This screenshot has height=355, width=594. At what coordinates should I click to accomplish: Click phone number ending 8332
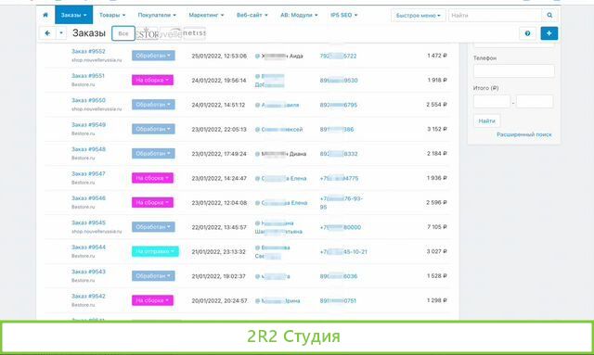[x=339, y=154]
